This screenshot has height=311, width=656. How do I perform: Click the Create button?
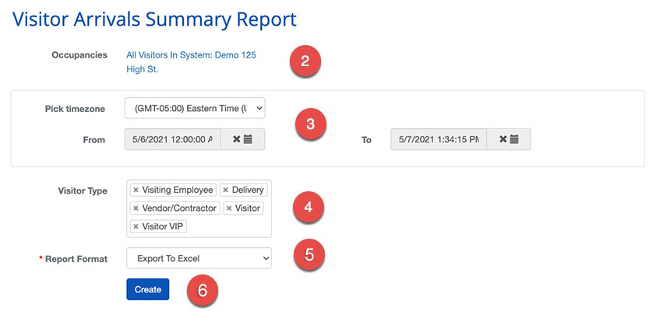click(147, 289)
